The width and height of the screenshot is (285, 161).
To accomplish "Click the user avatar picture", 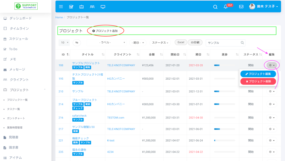I will pyautogui.click(x=252, y=7).
